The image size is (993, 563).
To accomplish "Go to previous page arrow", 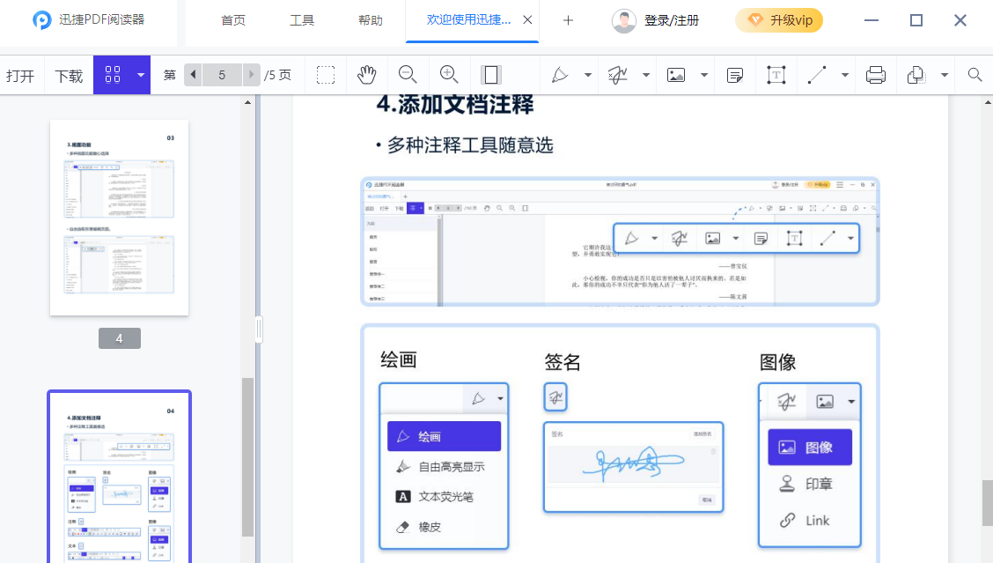I will coord(193,75).
